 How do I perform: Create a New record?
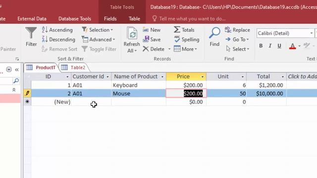click(152, 30)
